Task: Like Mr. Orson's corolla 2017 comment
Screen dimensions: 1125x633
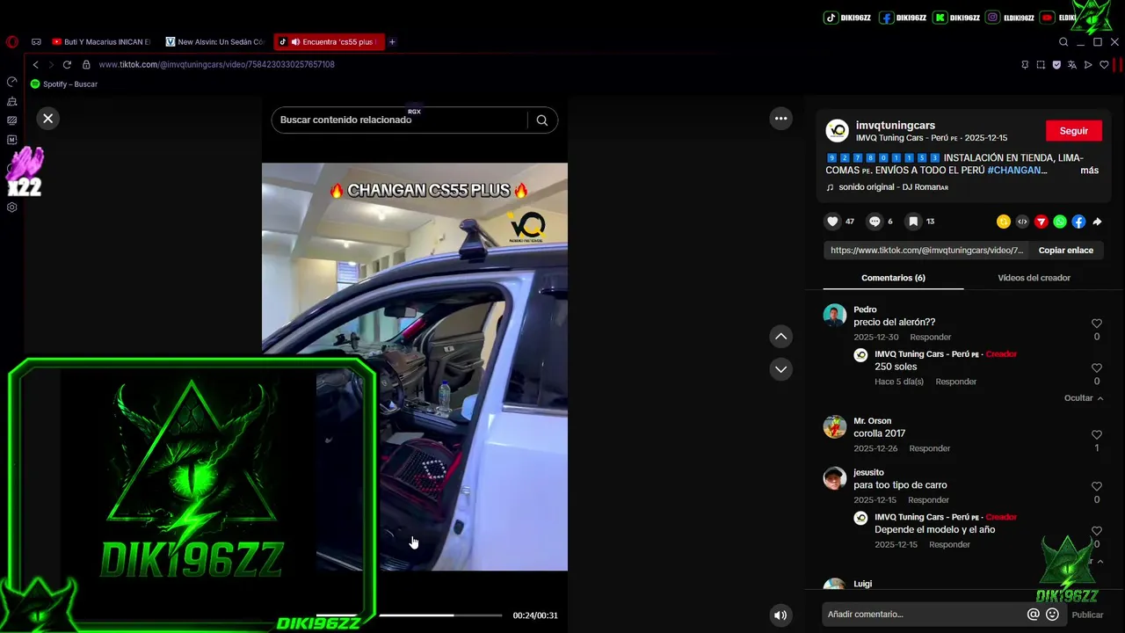Action: [1096, 435]
